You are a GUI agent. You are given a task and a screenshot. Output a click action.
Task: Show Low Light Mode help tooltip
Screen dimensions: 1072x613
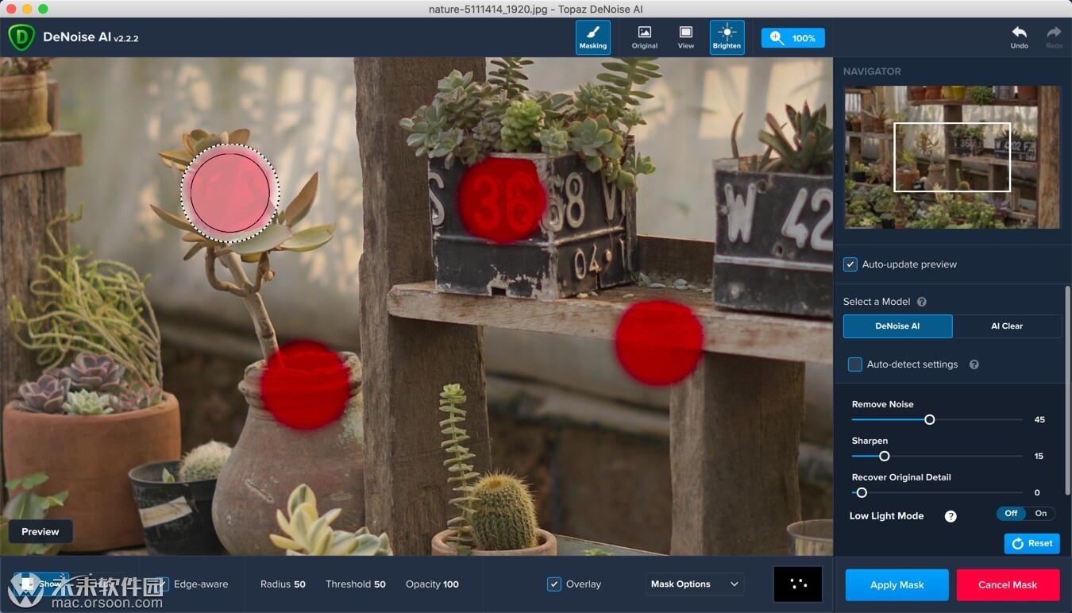(951, 516)
